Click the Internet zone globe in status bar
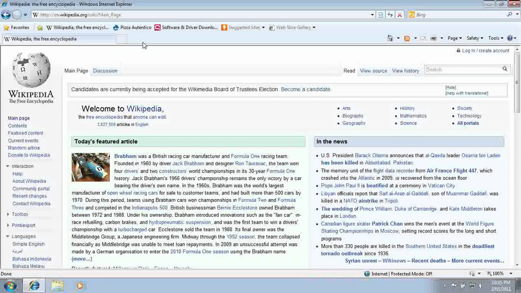The image size is (521, 293). pos(367,274)
